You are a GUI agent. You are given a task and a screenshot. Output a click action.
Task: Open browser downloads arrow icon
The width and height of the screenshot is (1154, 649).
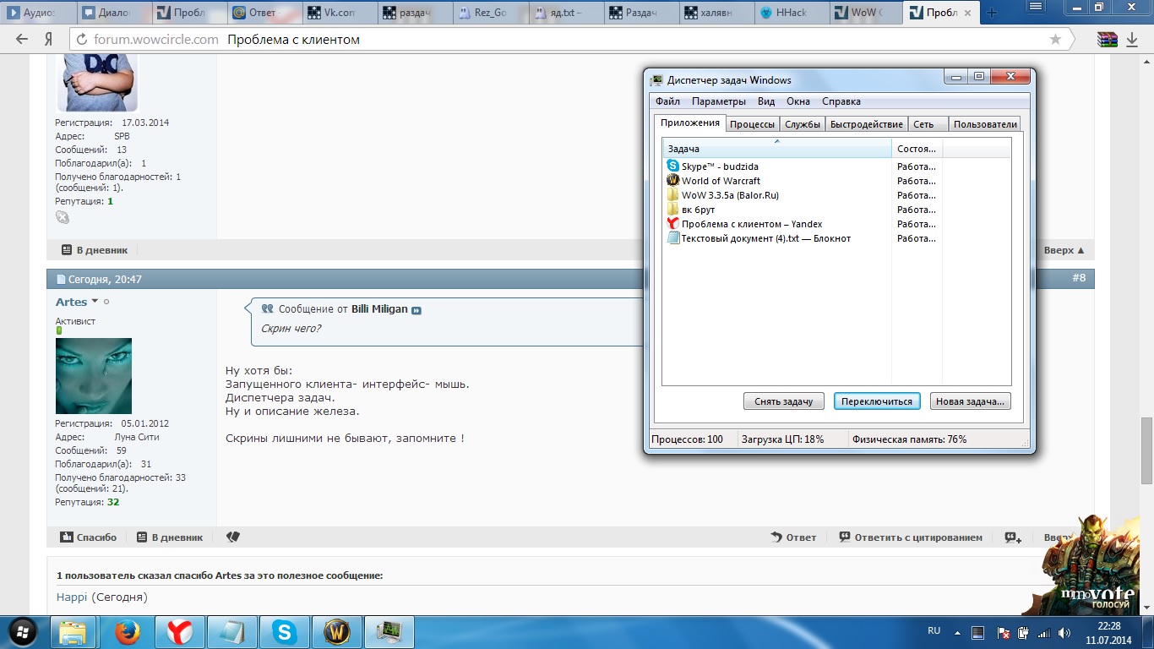pos(1132,39)
